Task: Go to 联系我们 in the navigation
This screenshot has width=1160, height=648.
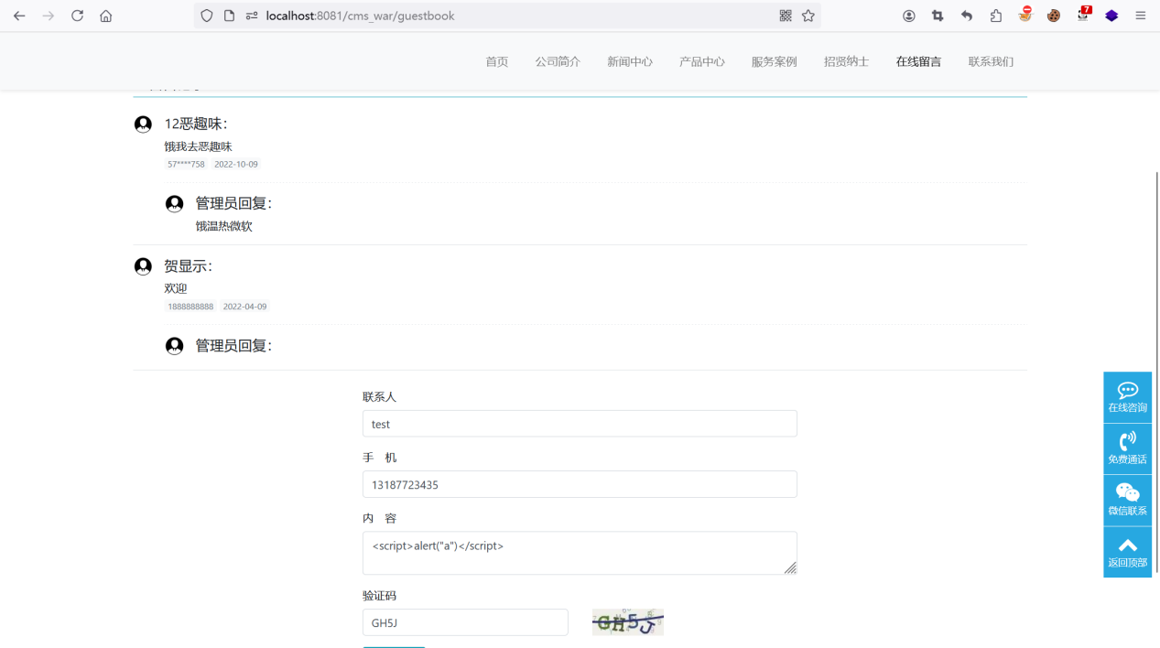Action: 991,61
